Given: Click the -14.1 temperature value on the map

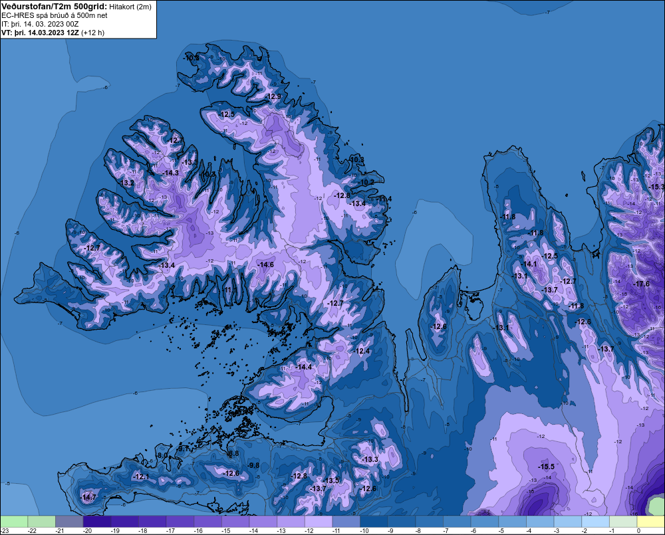Looking at the screenshot, I should [529, 264].
